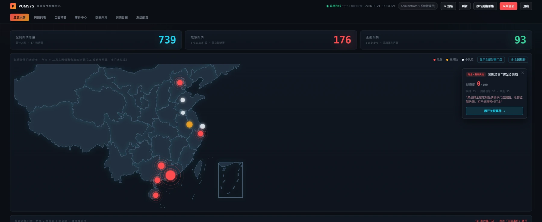The image size is (542, 222).
Task: Open the 数据采集 tab
Action: tap(101, 17)
